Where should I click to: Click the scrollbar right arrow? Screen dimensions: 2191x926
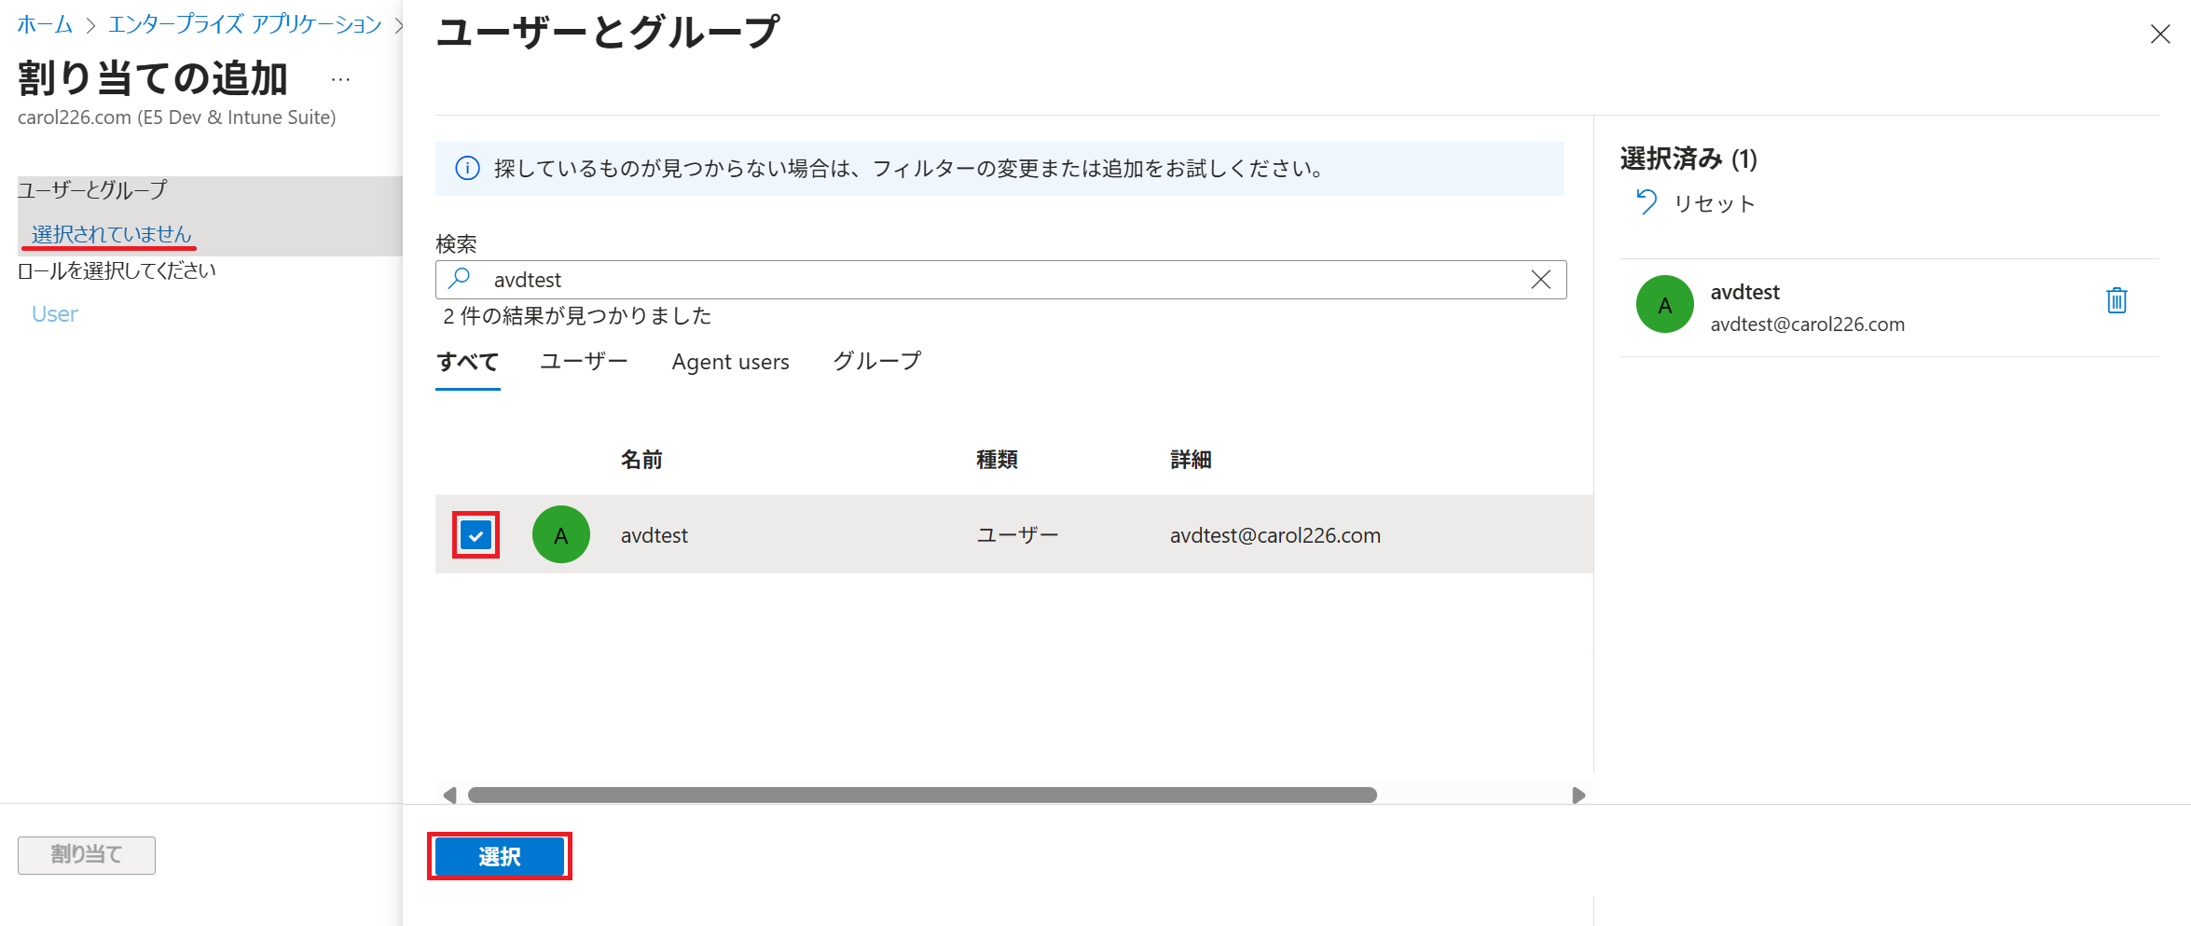1578,795
